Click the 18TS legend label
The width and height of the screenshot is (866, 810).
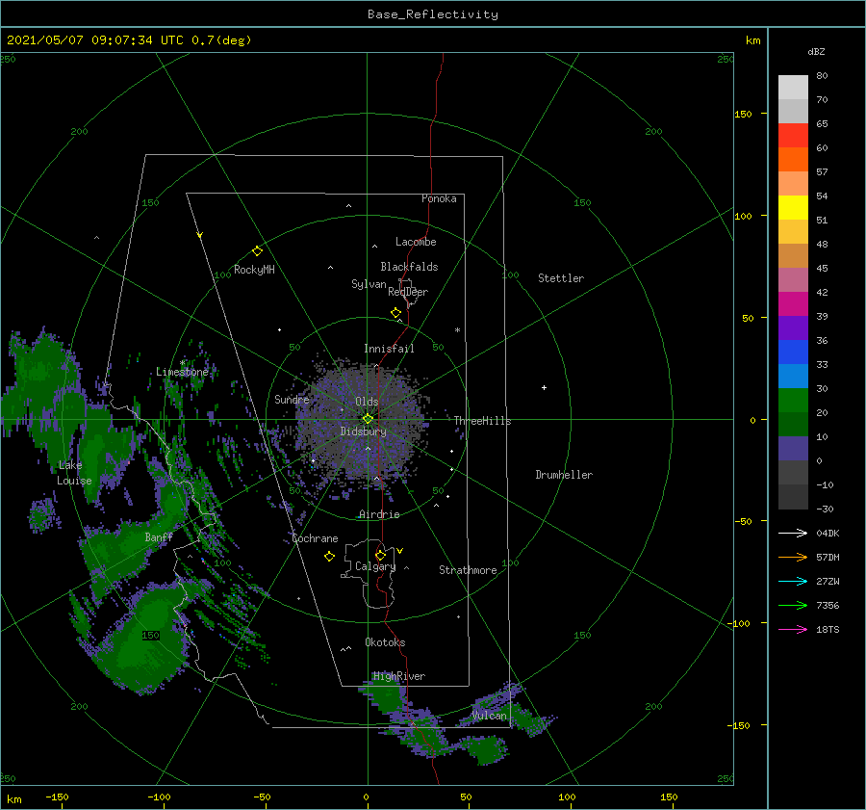(828, 629)
